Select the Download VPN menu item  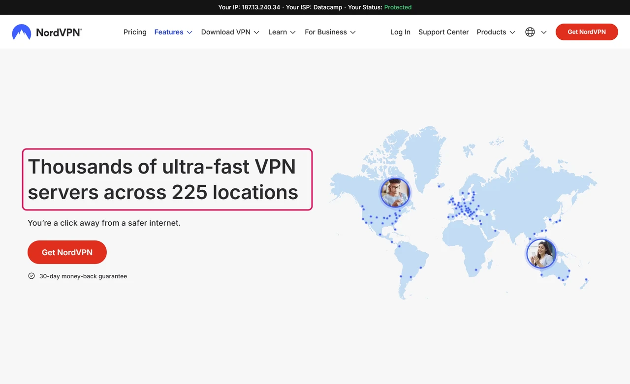[226, 32]
